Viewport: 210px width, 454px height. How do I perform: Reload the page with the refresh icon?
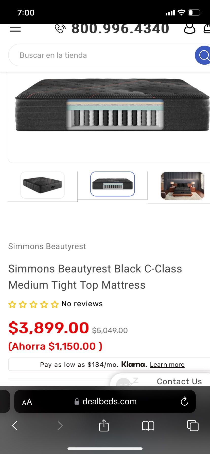[x=184, y=401]
